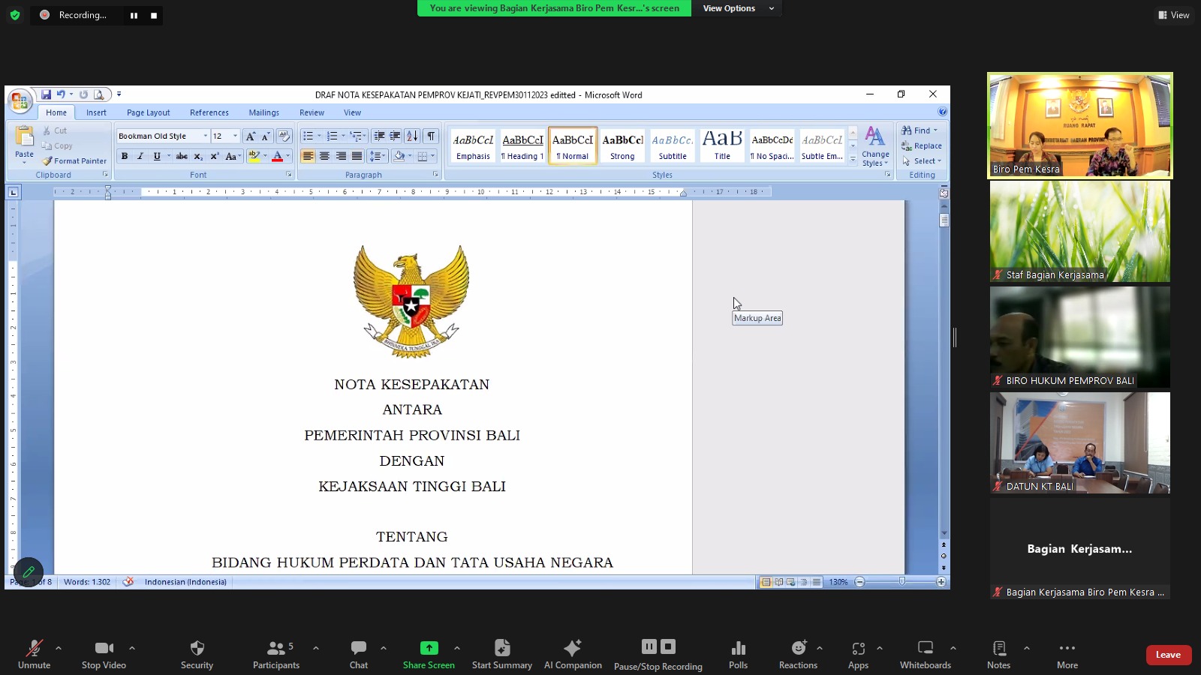Click the red font color swatch
1201x675 pixels.
[277, 156]
